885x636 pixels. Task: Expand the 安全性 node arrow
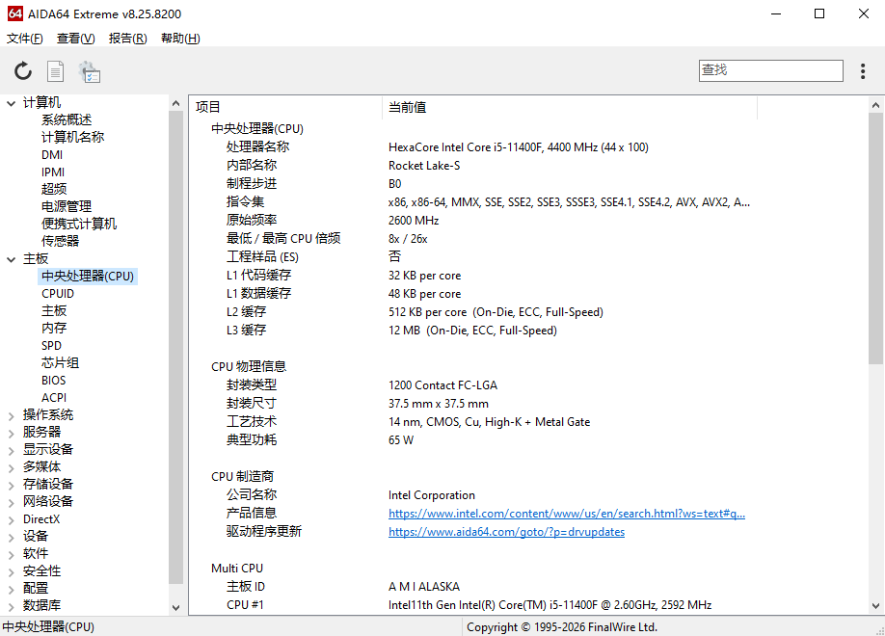pos(11,572)
